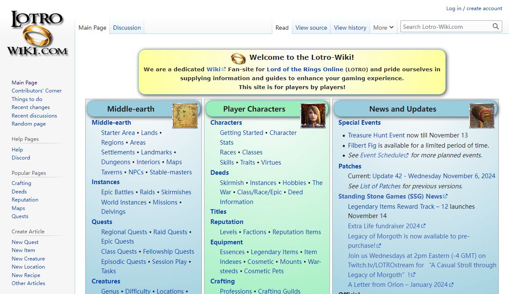Open the Player Characters portrait thumbnail

click(313, 115)
